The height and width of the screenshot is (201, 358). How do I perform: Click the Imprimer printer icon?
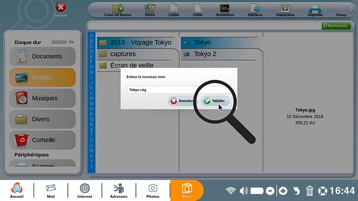(x=315, y=10)
